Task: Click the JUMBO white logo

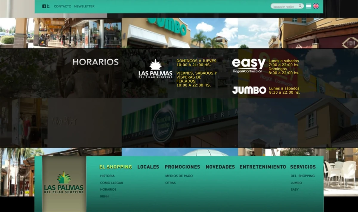Action: (249, 90)
